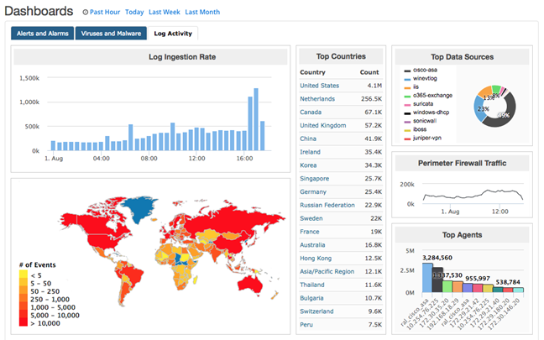The width and height of the screenshot is (544, 340).
Task: Toggle cisco-asa in Top Data Sources legend
Action: click(x=426, y=71)
